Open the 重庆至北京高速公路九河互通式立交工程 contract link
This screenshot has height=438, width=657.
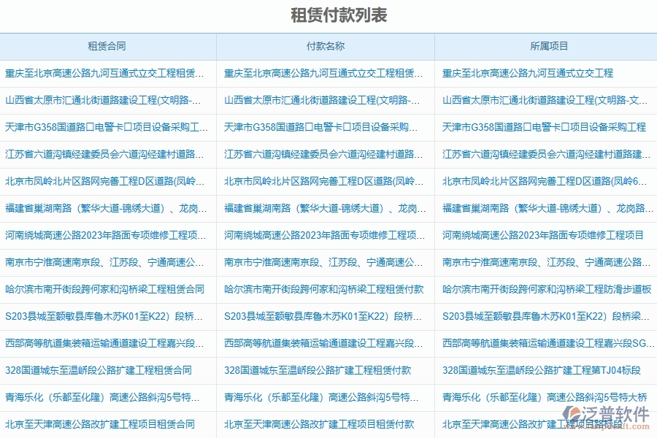[x=103, y=72]
